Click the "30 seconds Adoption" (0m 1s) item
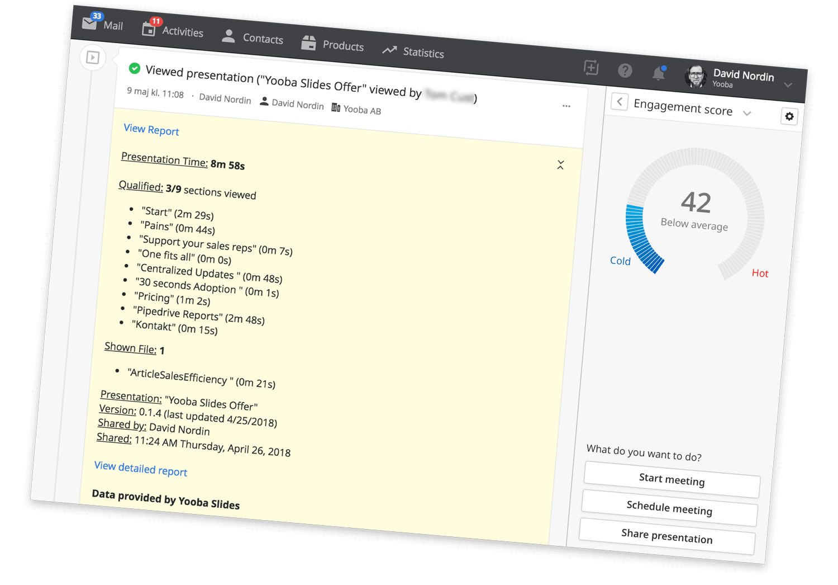The width and height of the screenshot is (838, 585). click(x=207, y=286)
